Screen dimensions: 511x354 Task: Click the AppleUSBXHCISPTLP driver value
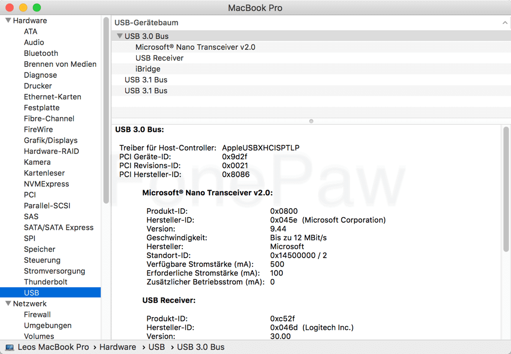click(260, 148)
